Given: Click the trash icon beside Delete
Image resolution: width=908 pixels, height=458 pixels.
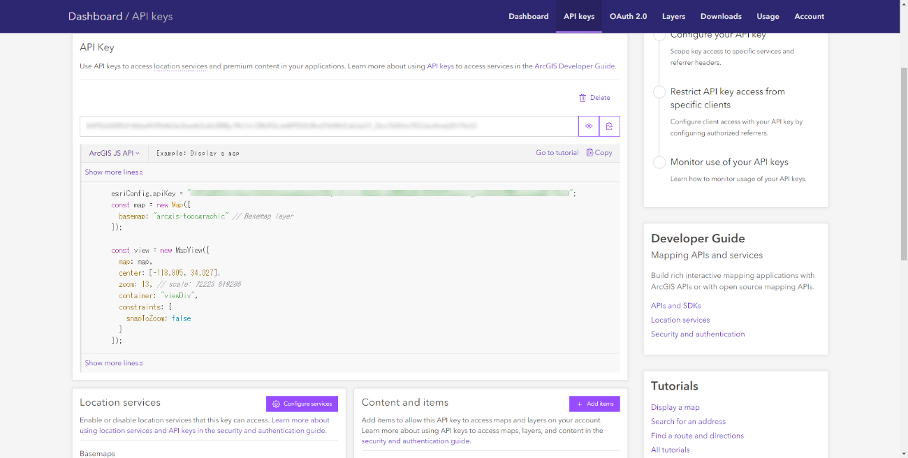Looking at the screenshot, I should pyautogui.click(x=583, y=98).
